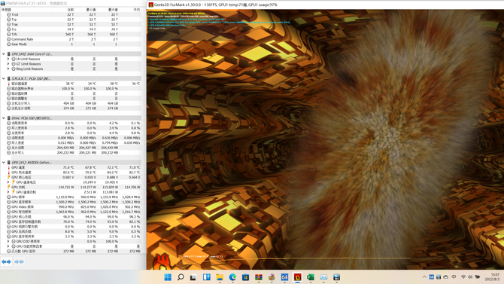
Task: Open the taskbar clock showing 13:07
Action: coord(492,277)
